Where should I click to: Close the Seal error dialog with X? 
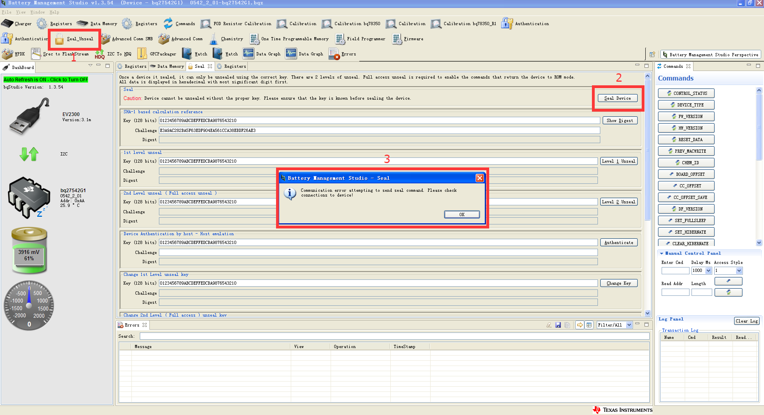(480, 178)
